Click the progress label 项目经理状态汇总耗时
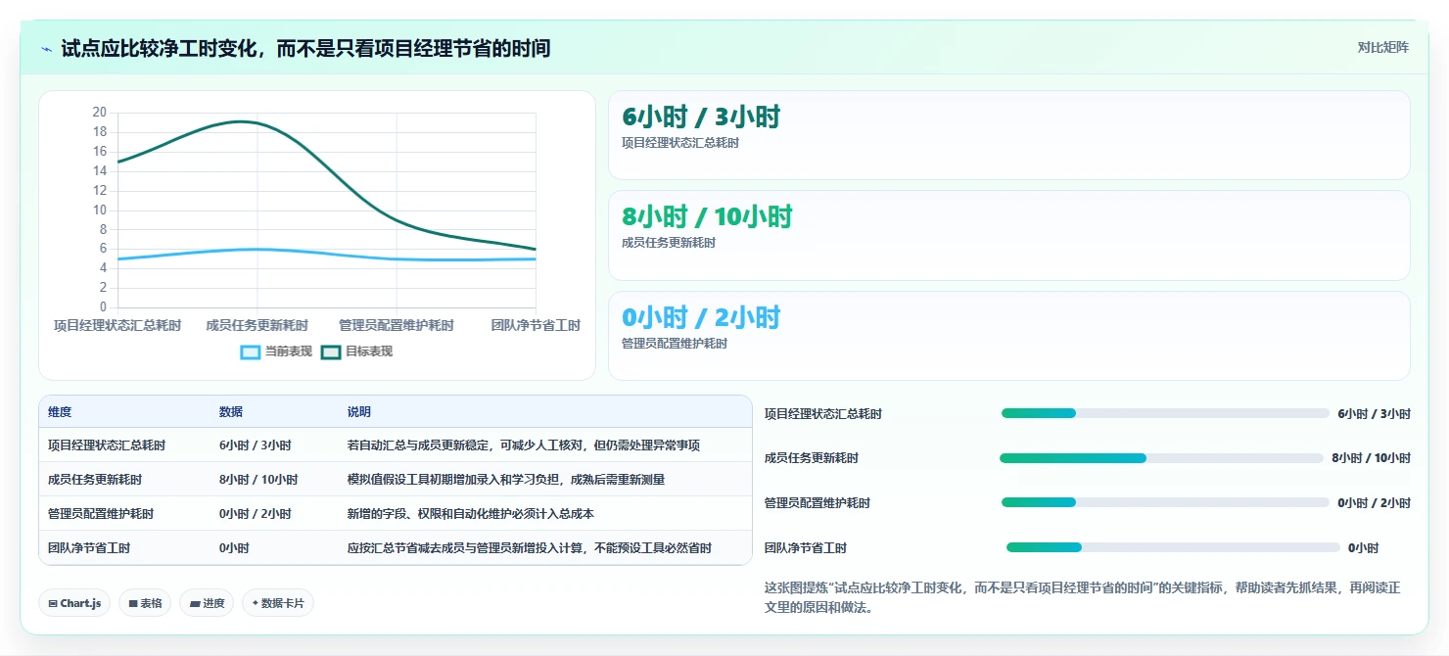1449x656 pixels. pos(823,414)
